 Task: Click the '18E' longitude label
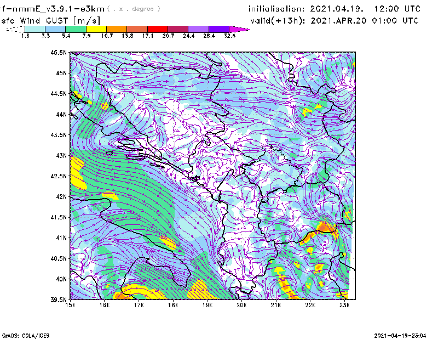pos(173,305)
